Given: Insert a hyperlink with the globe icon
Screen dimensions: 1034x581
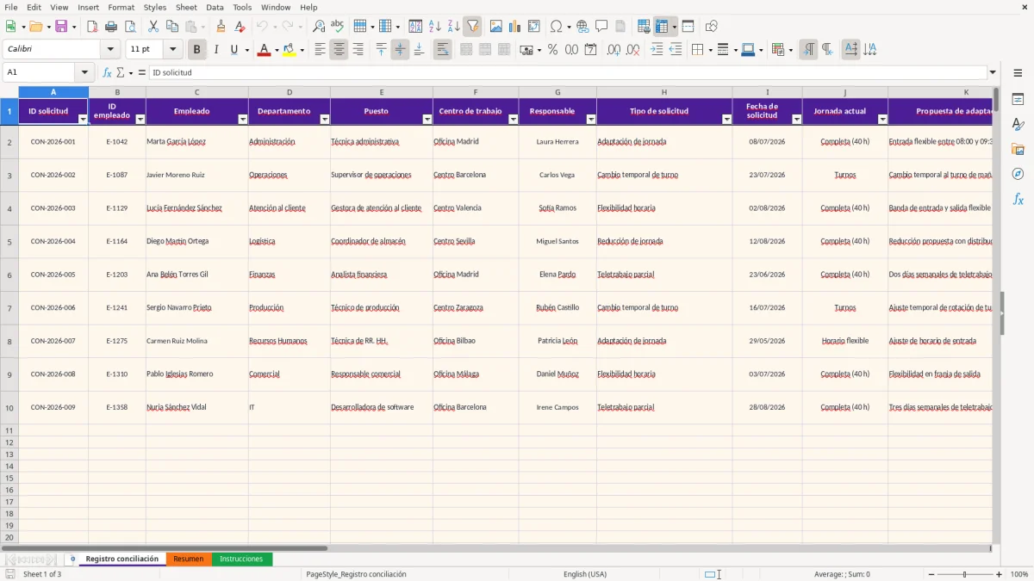Looking at the screenshot, I should pos(582,27).
